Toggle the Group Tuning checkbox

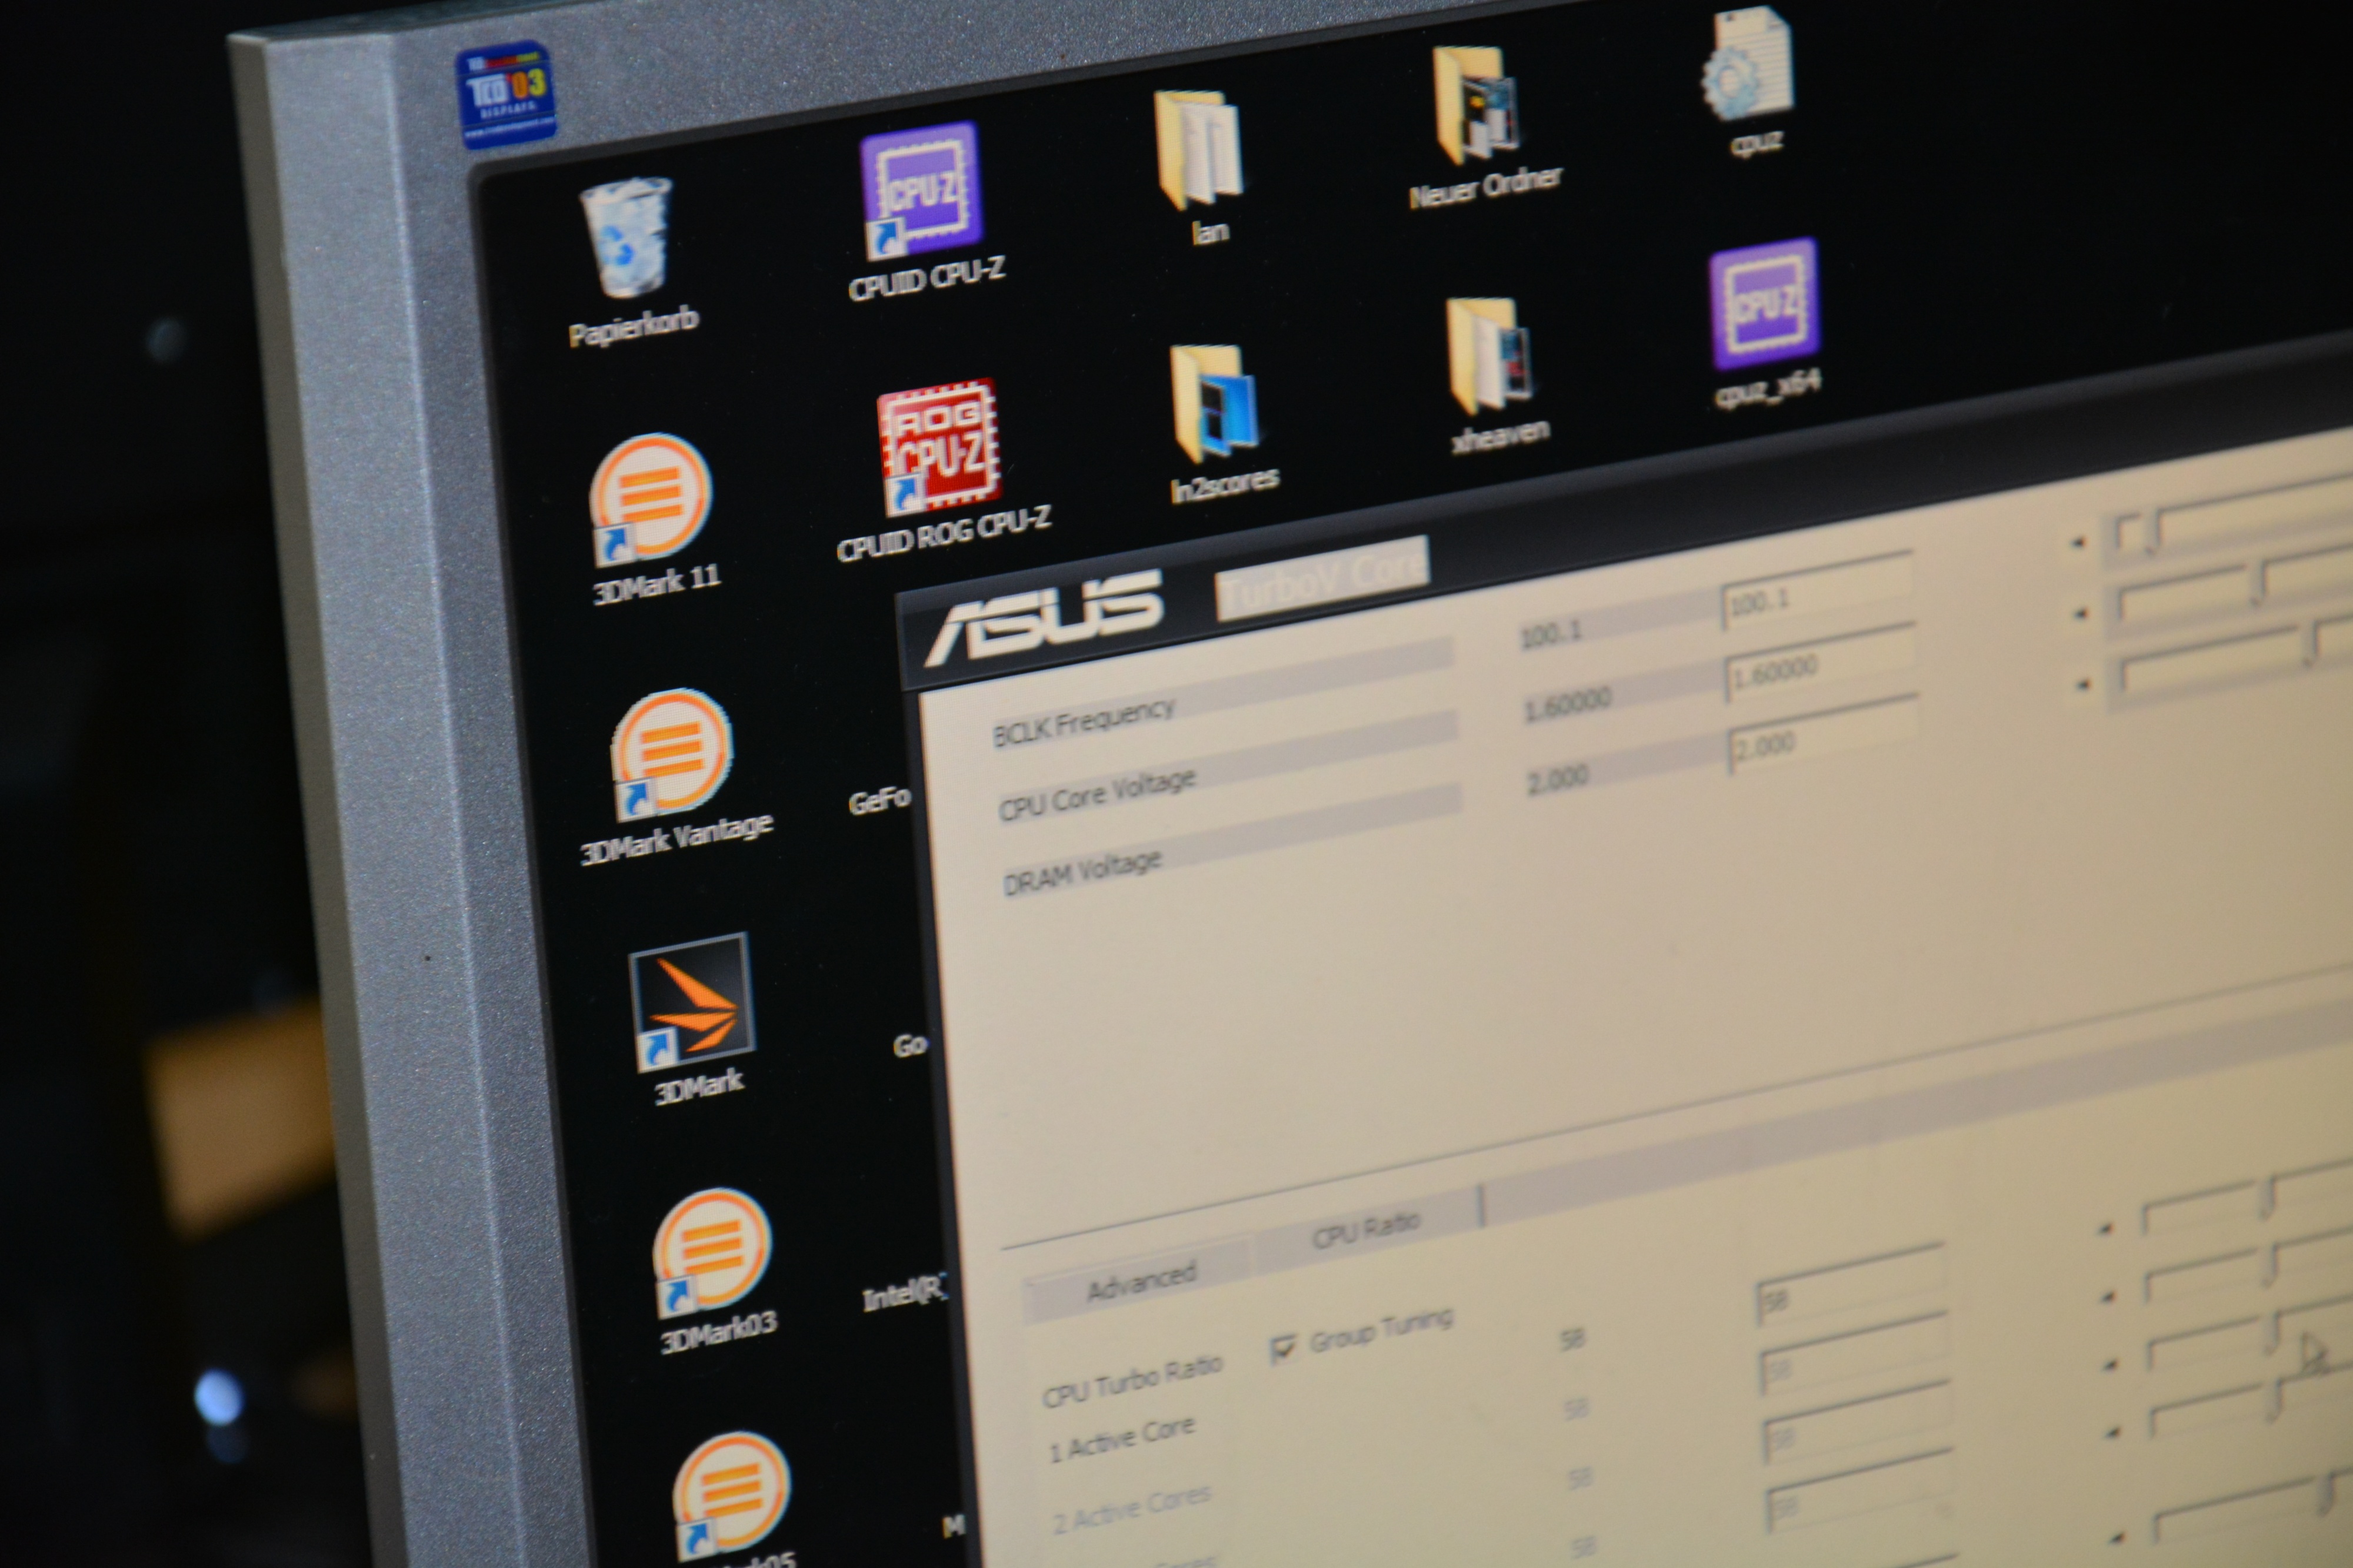pos(1282,1349)
